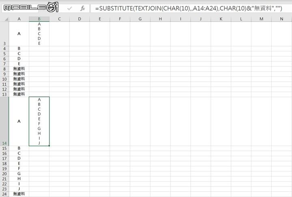Select row 3 header
The width and height of the screenshot is (292, 197).
[4, 34]
